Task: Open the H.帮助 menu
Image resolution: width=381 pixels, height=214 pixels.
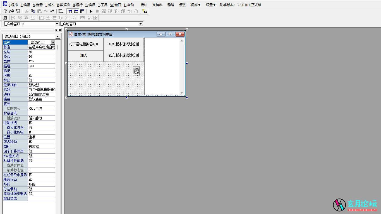Action: pyautogui.click(x=129, y=5)
